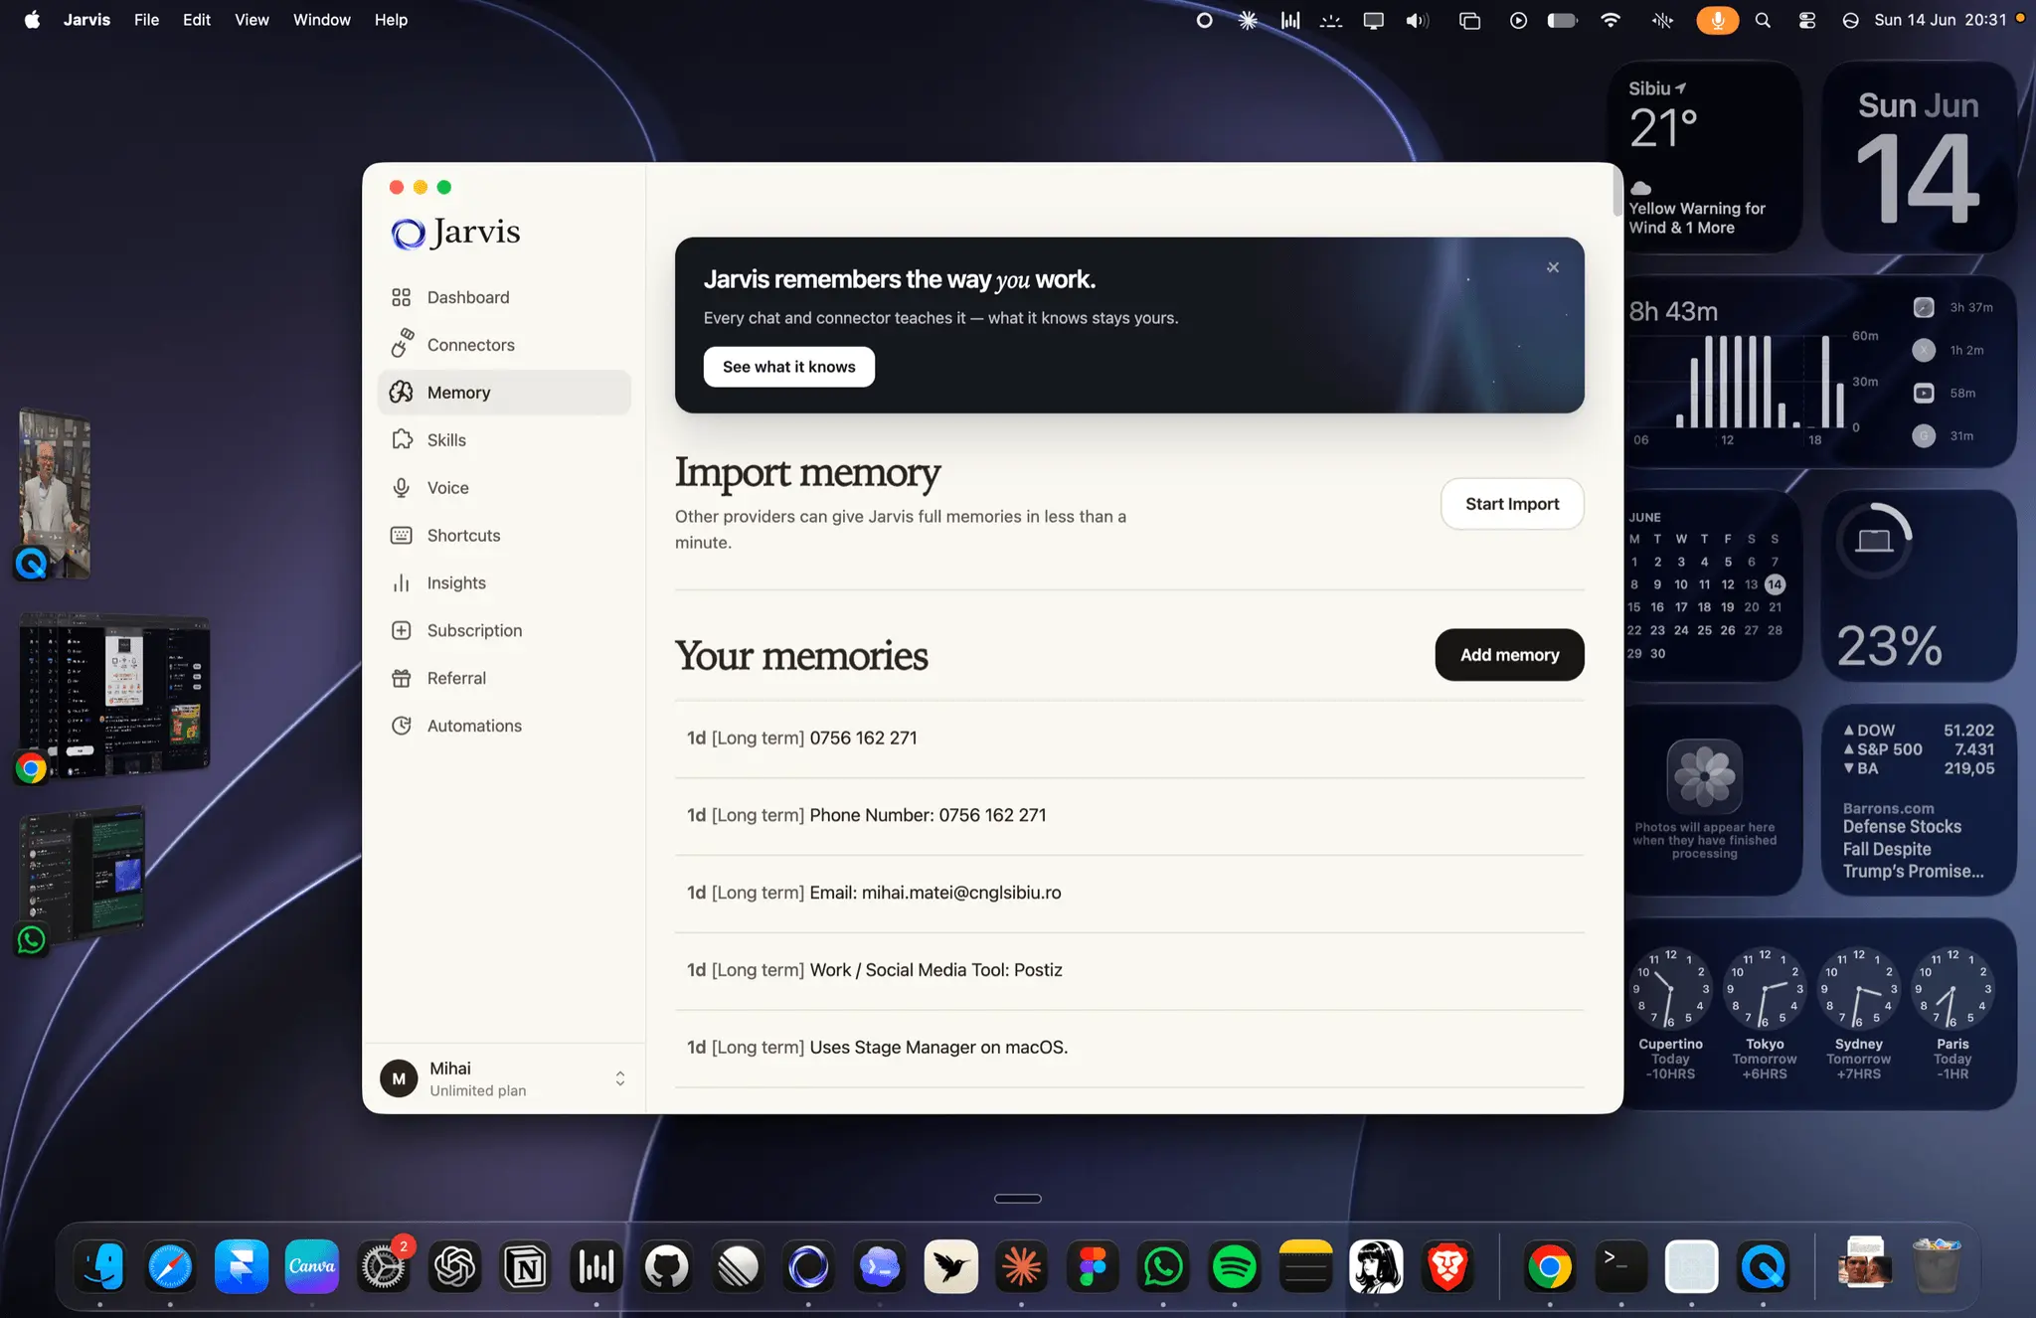Open the Barrons.com Defense Stocks headline
2036x1318 pixels.
[x=1913, y=842]
